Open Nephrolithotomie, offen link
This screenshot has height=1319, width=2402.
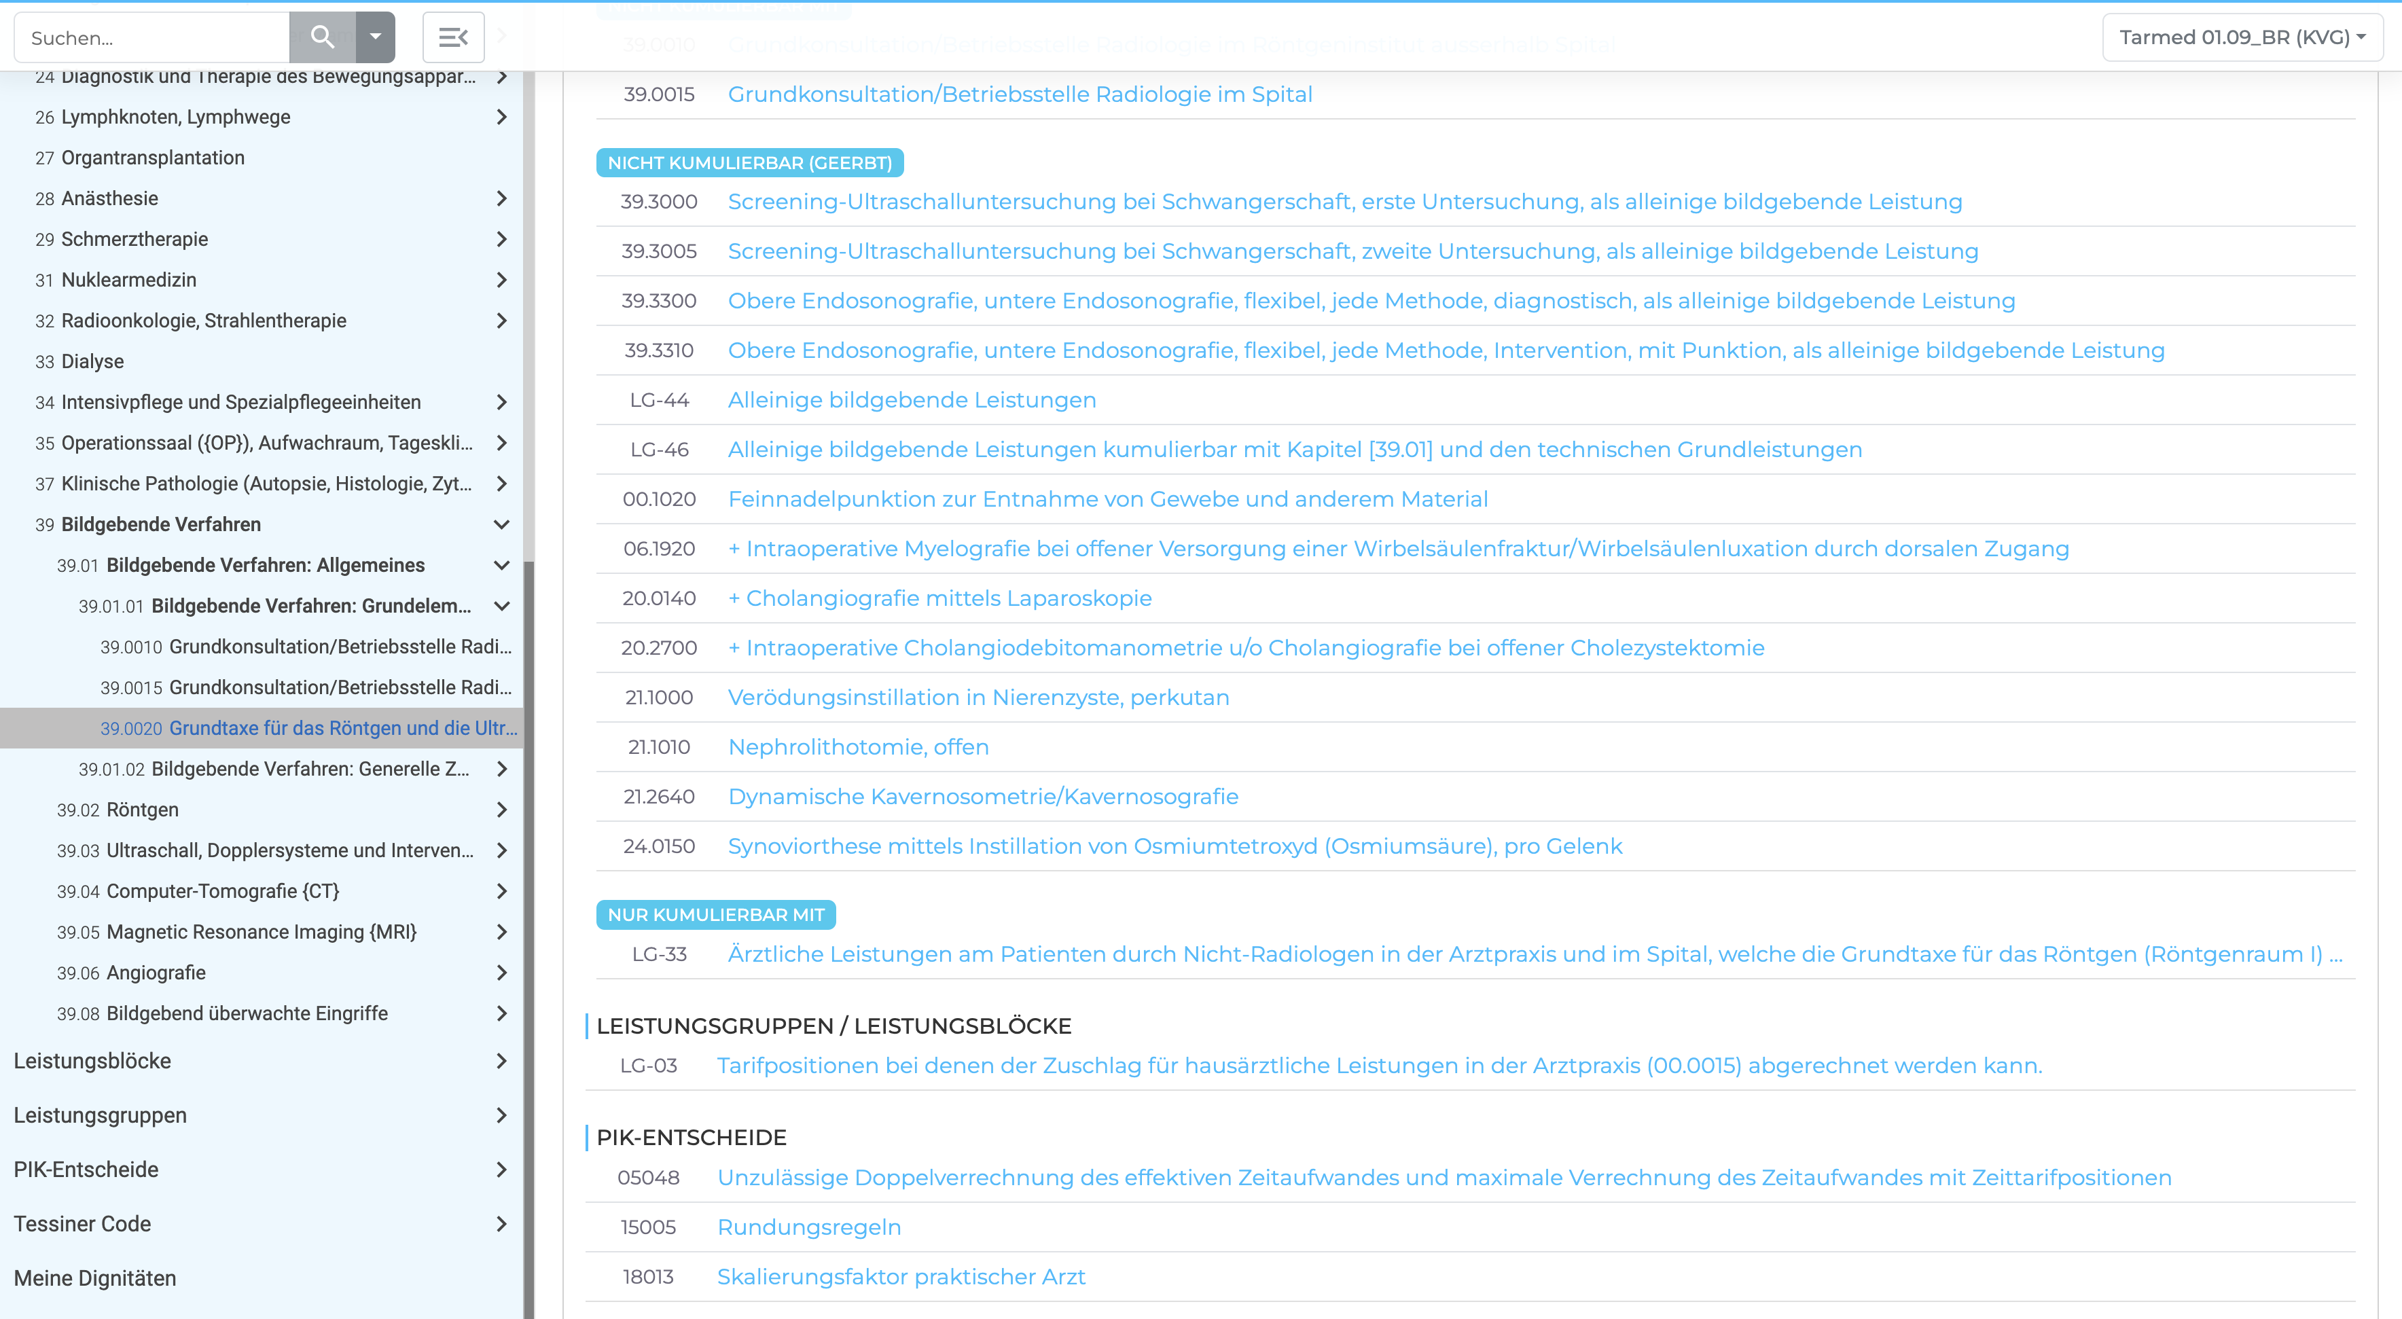pos(859,746)
